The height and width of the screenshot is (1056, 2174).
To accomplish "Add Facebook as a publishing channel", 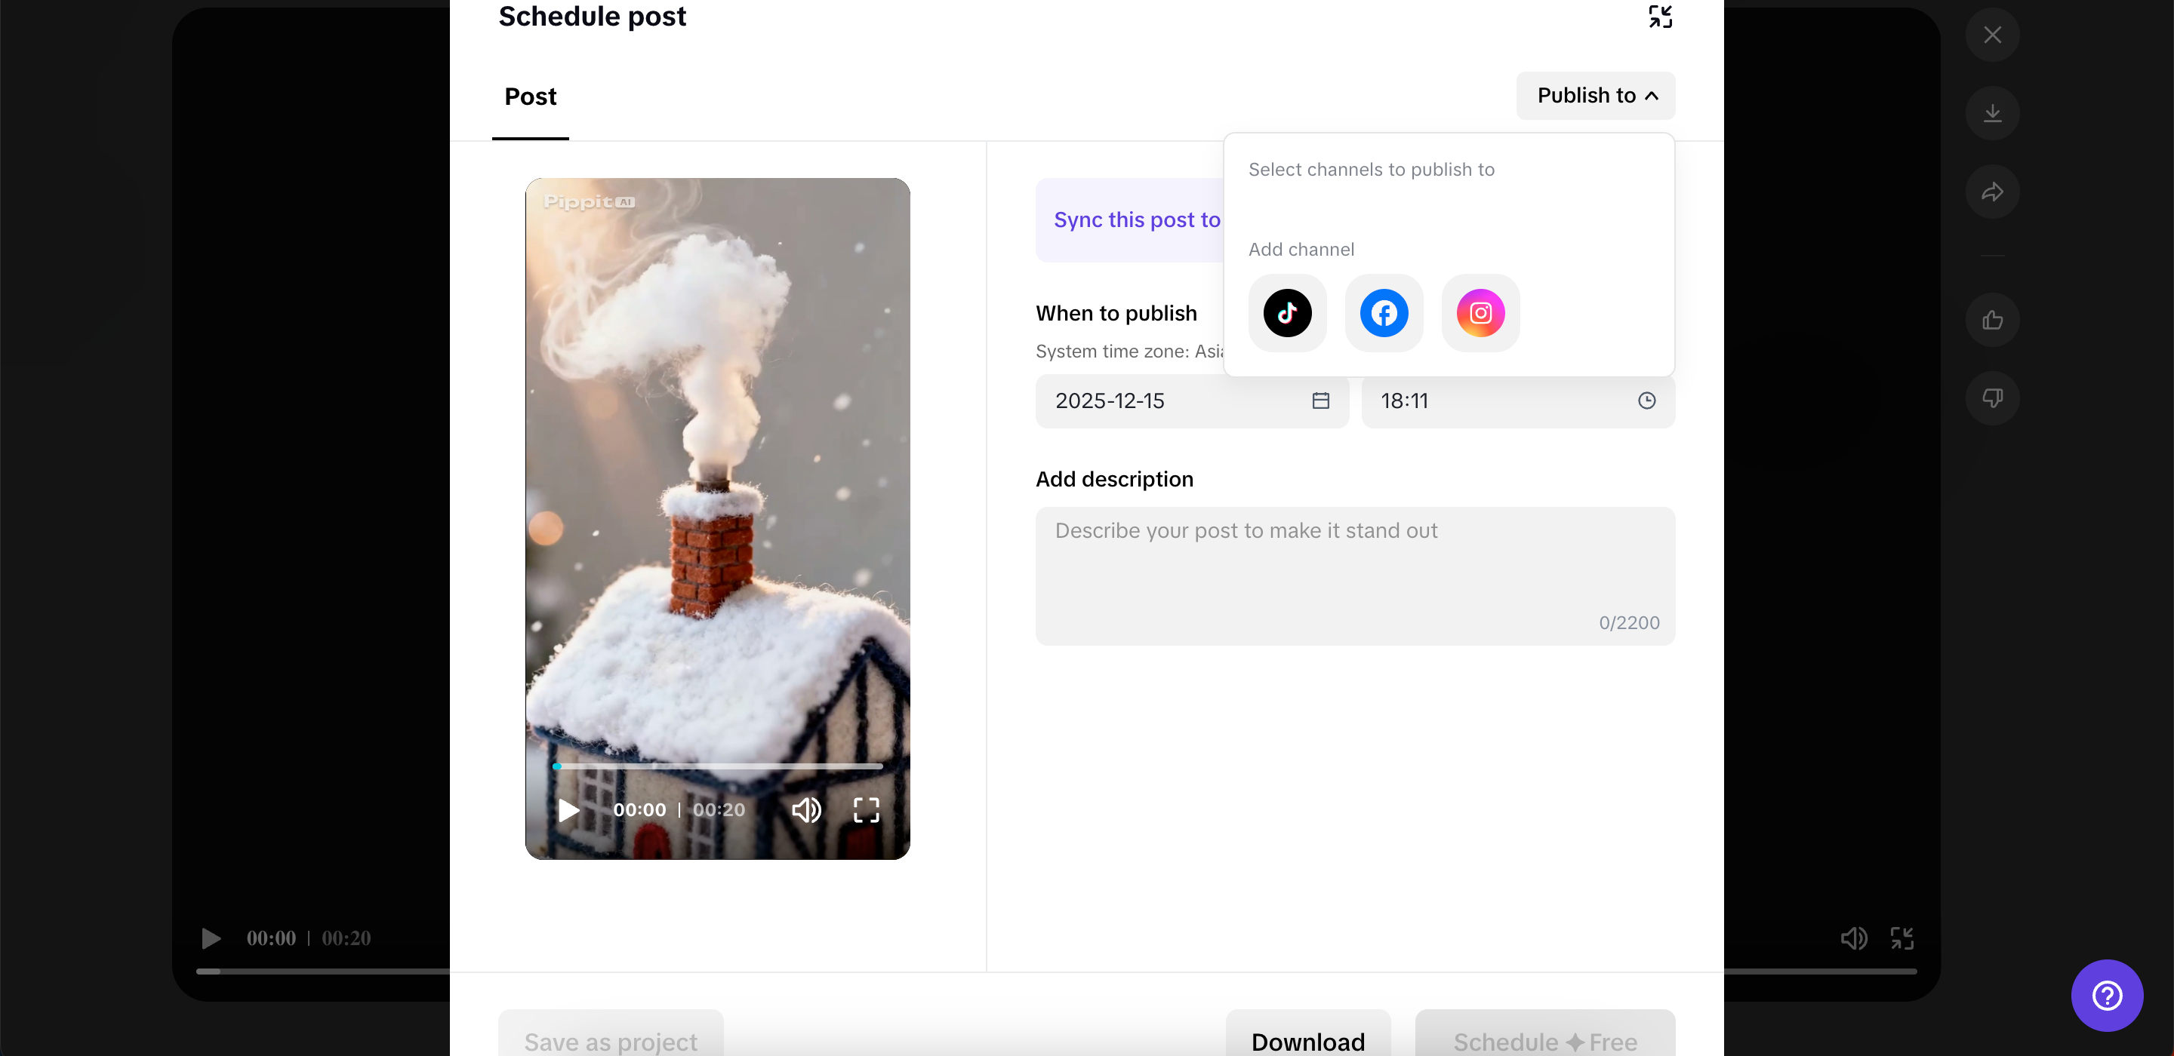I will click(1382, 313).
